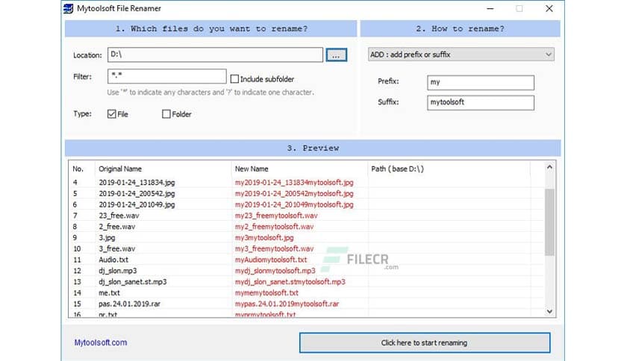This screenshot has width=624, height=361.
Task: Click the Prefix input field
Action: click(481, 82)
